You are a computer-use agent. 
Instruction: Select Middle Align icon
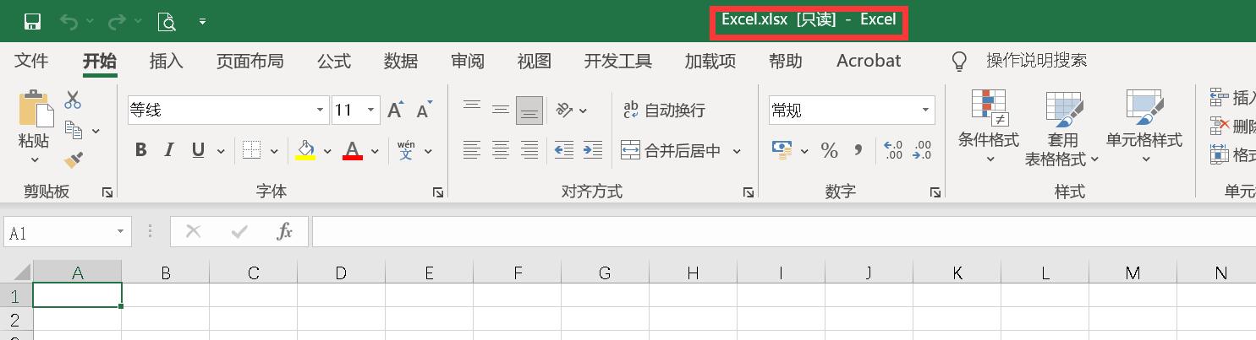[501, 110]
